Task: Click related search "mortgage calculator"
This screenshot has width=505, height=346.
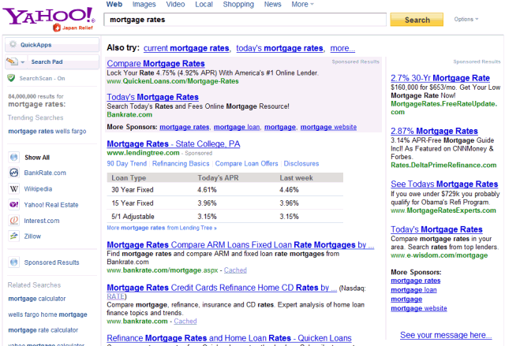Action: [x=37, y=299]
